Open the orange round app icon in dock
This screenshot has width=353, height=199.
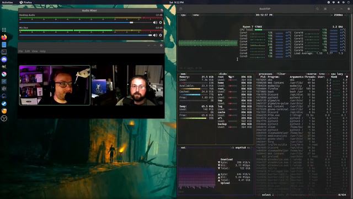tap(4, 111)
